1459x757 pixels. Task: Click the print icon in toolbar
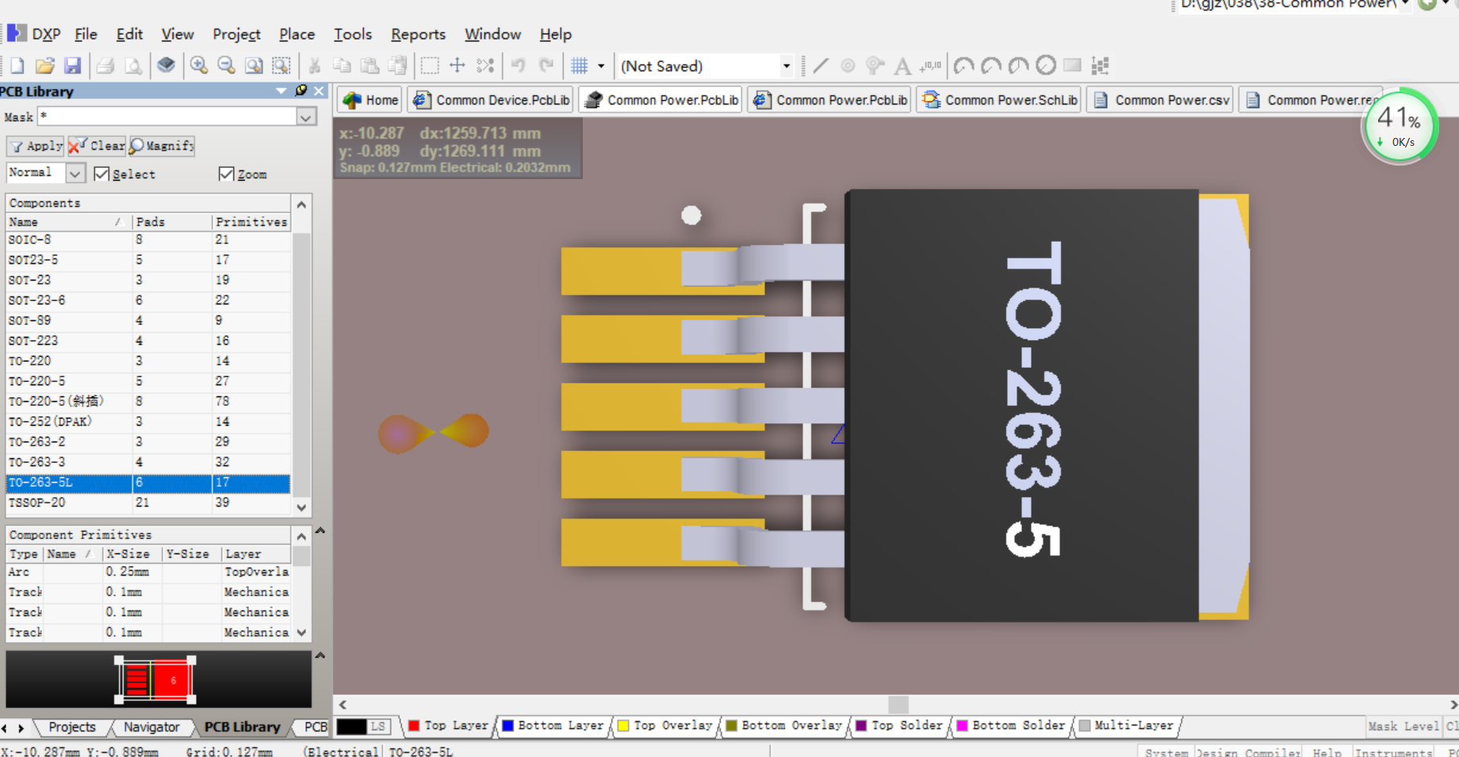(x=105, y=66)
